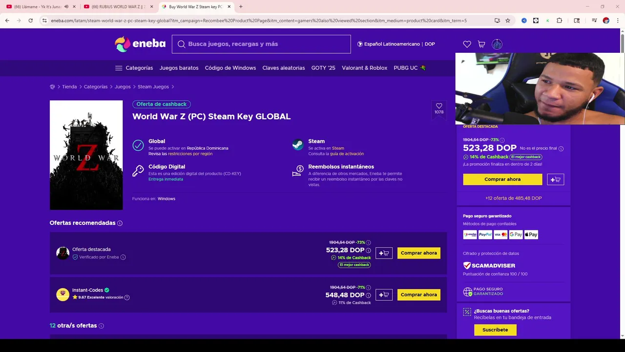Click Comprar ahora for Oferta destacada

418,253
